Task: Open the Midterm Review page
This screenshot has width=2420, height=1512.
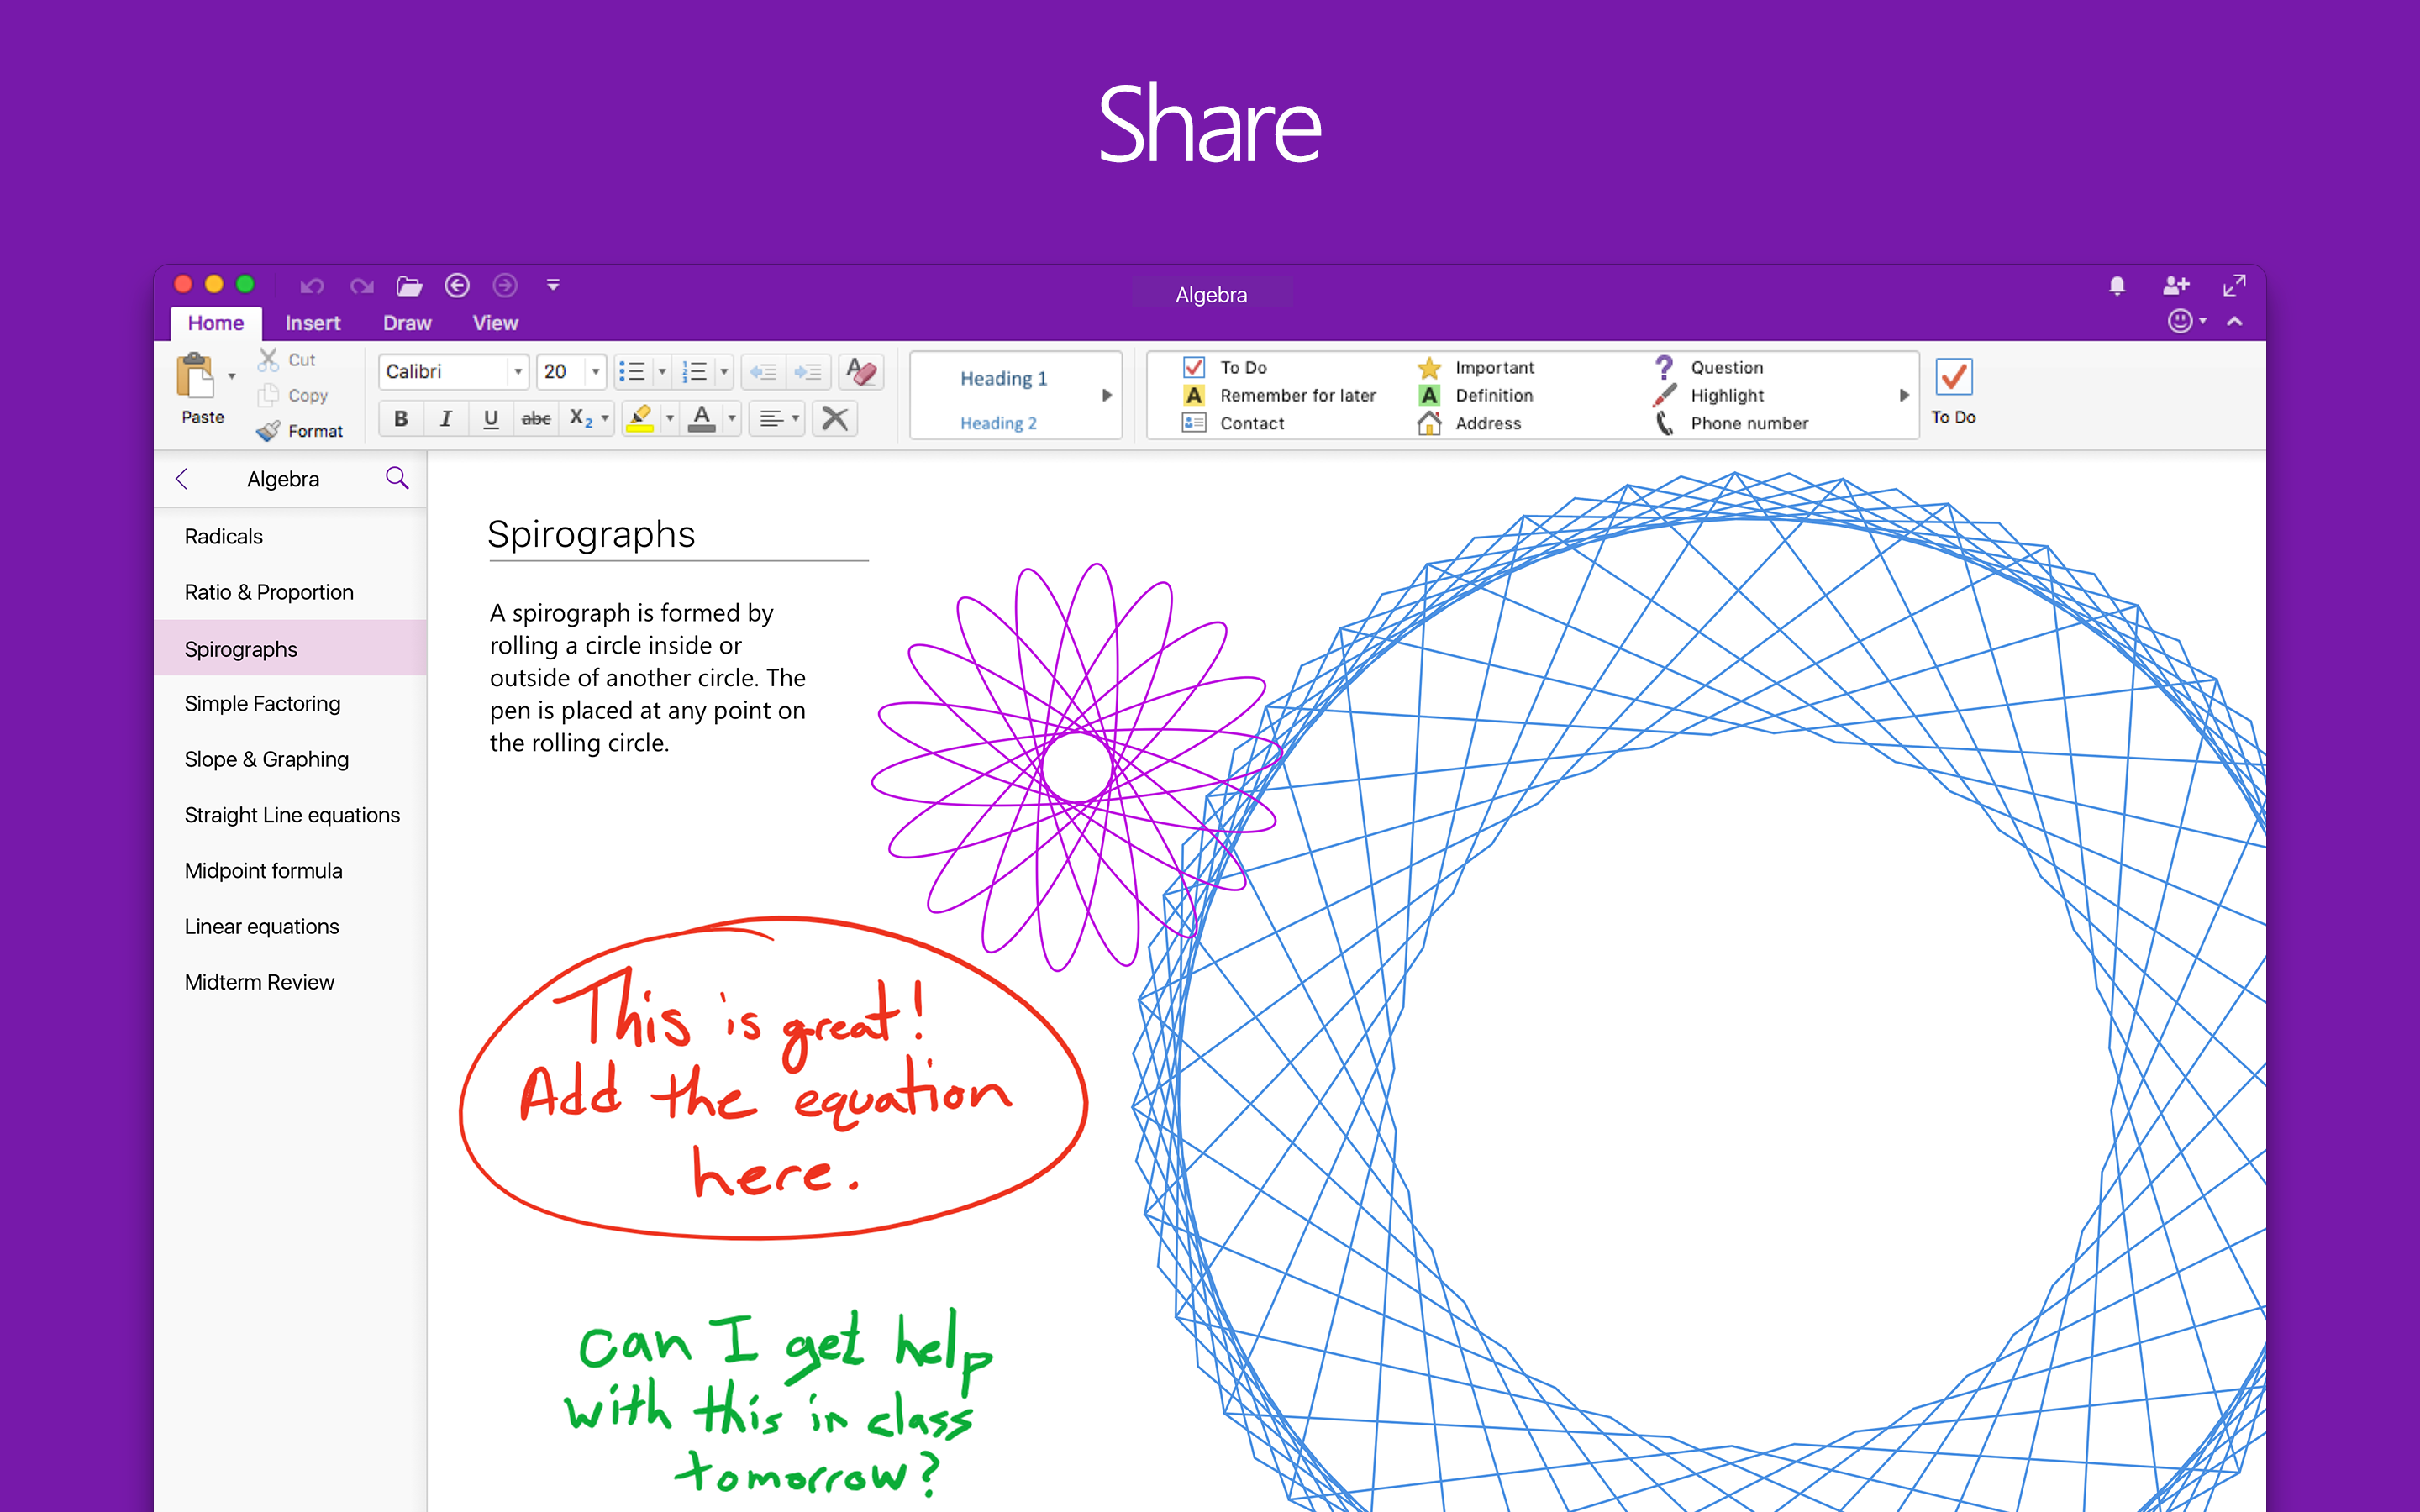Action: [259, 981]
